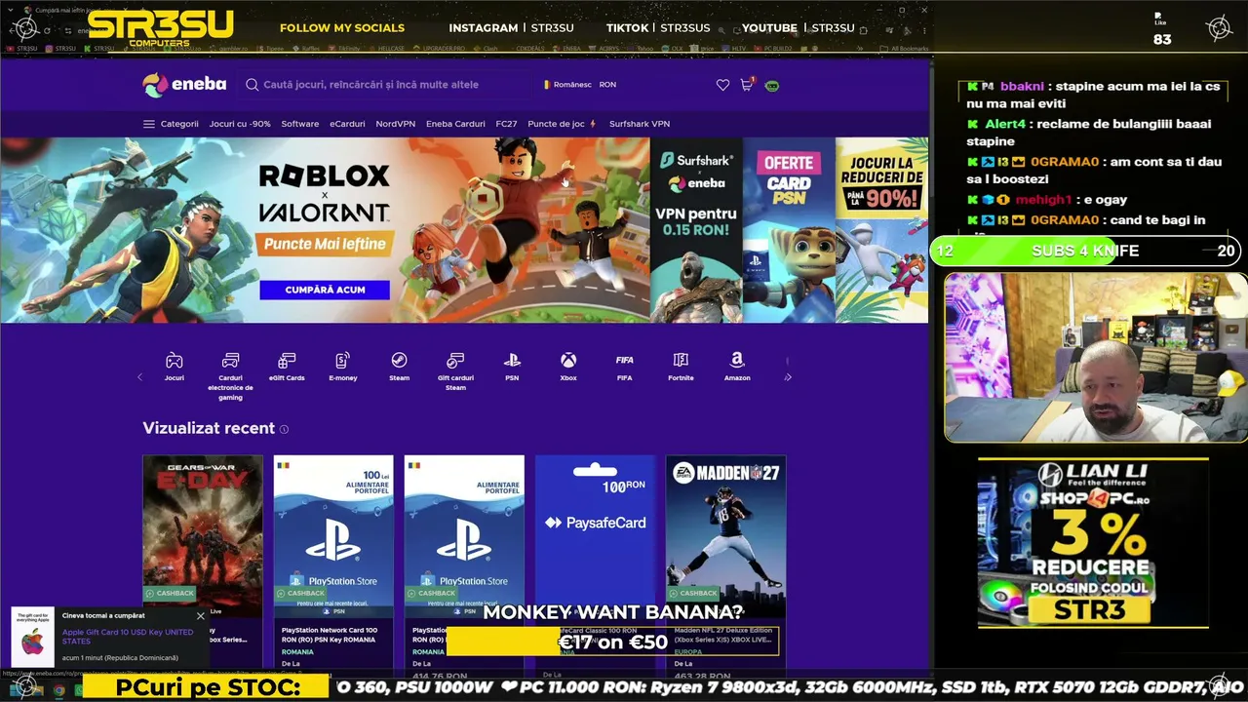Open the Fortnite category
Viewport: 1248px width, 702px height.
tap(681, 366)
